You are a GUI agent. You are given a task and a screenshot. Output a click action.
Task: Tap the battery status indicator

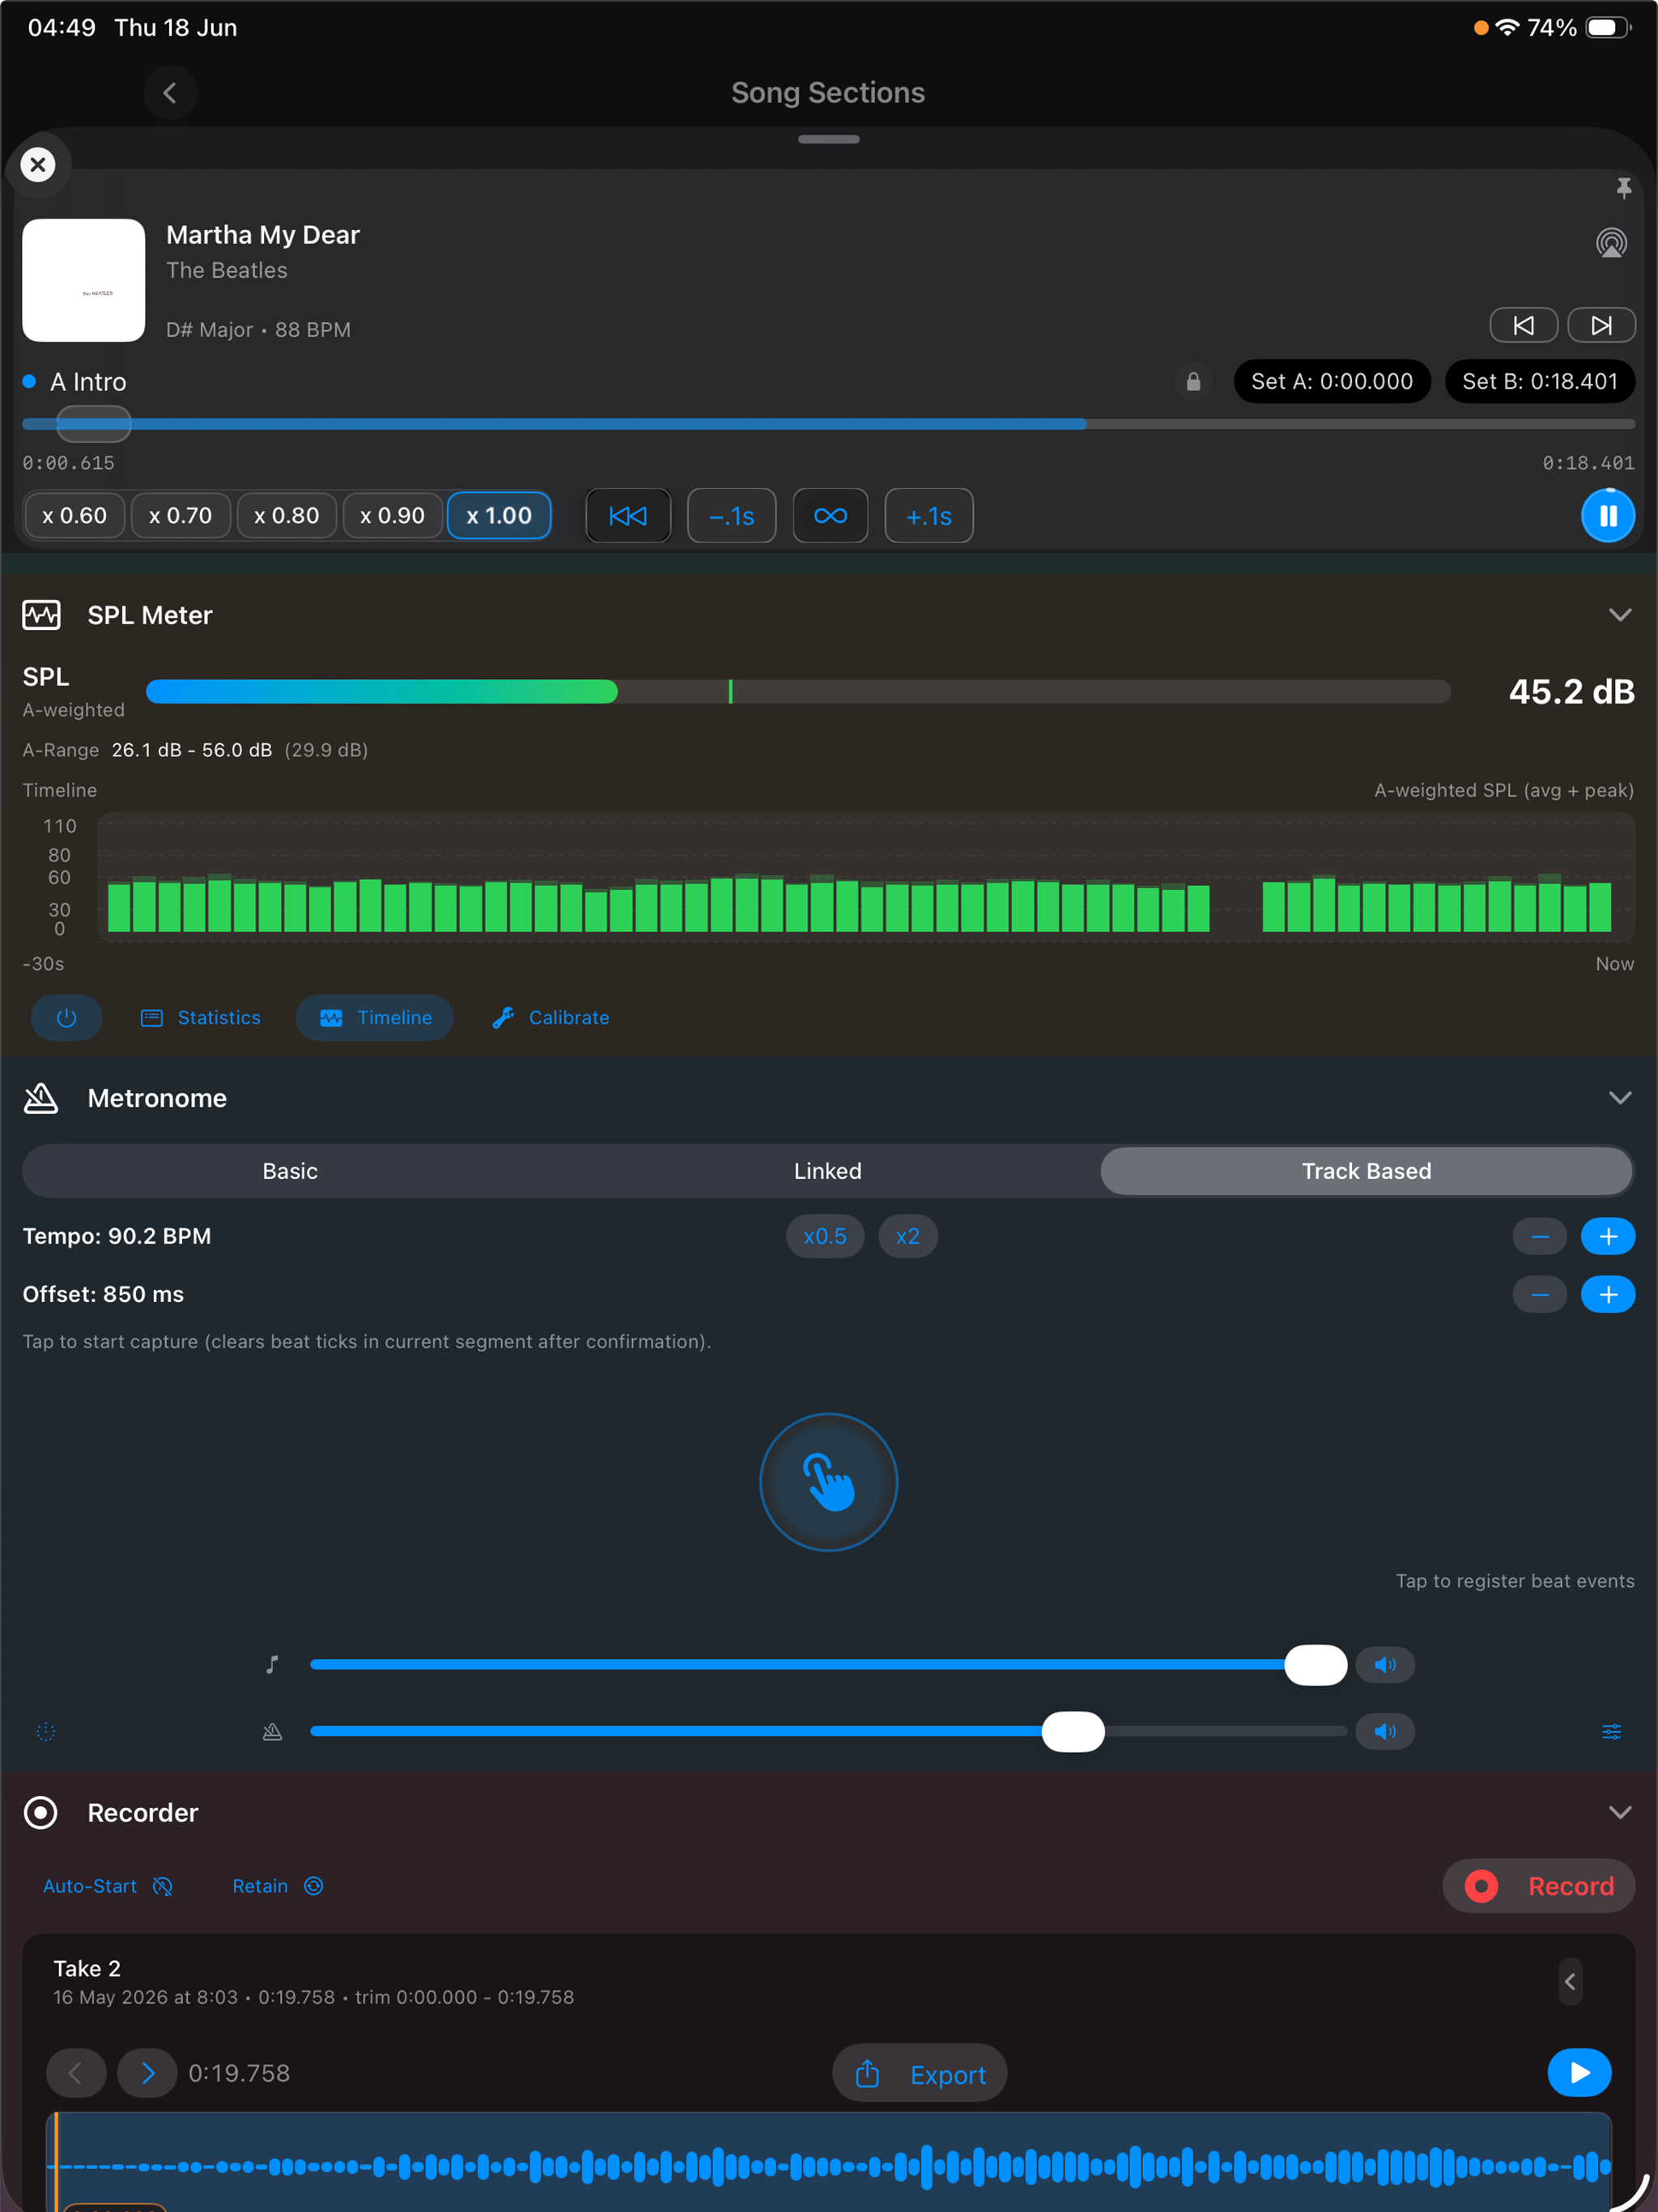1607,28
